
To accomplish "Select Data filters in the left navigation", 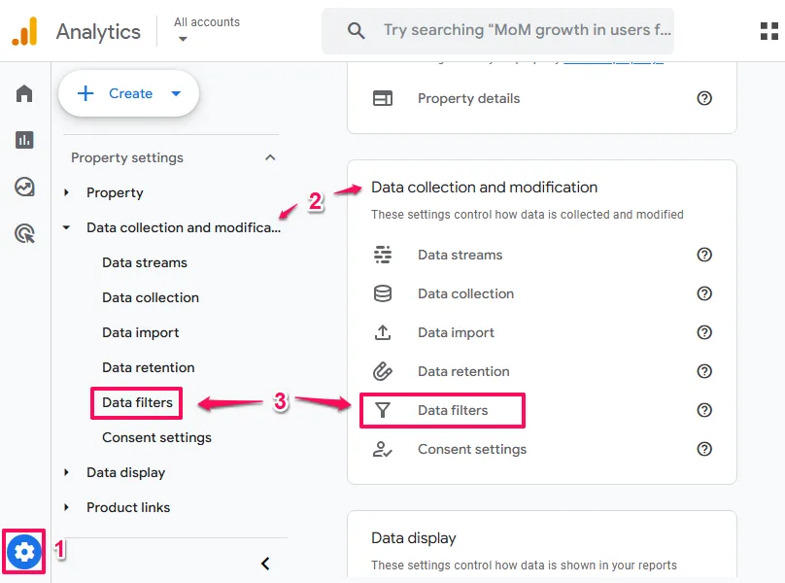I will [137, 402].
